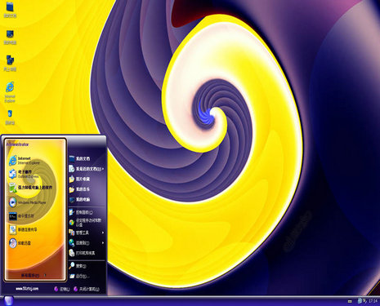Open Outlook Express email in Start menu
Viewport: 380px width, 306px height.
24,174
